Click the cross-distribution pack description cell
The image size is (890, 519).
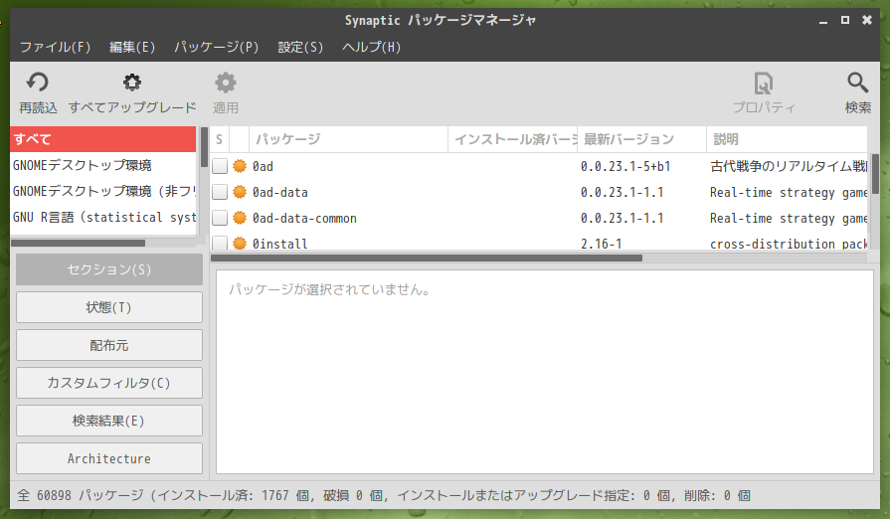(x=789, y=244)
